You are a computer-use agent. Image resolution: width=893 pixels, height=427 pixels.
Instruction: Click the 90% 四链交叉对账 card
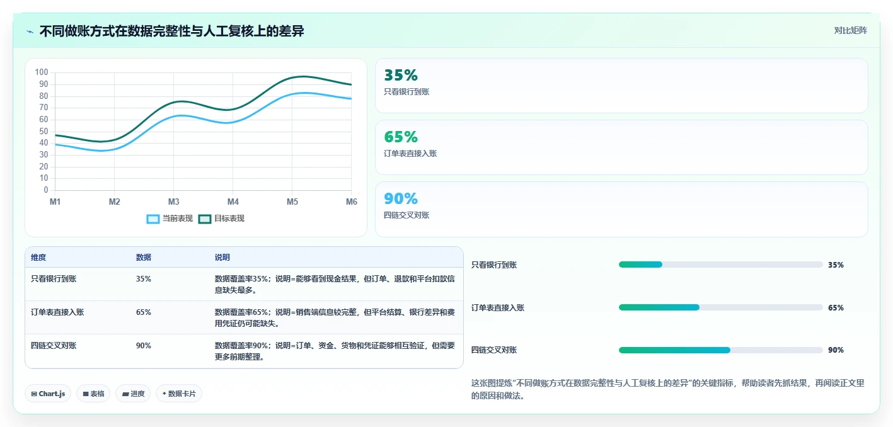[621, 209]
